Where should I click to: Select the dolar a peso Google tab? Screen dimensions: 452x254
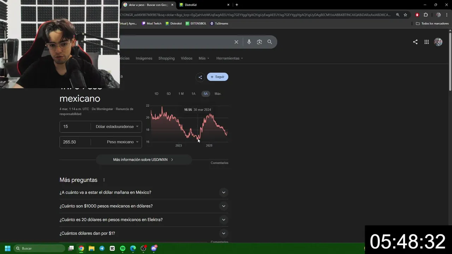[148, 5]
